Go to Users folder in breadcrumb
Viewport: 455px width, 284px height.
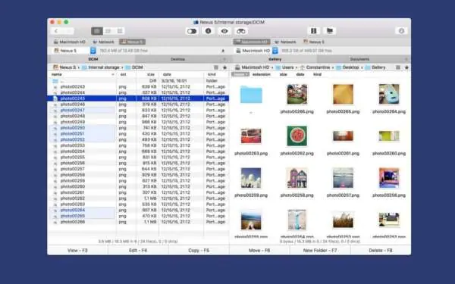(x=284, y=67)
